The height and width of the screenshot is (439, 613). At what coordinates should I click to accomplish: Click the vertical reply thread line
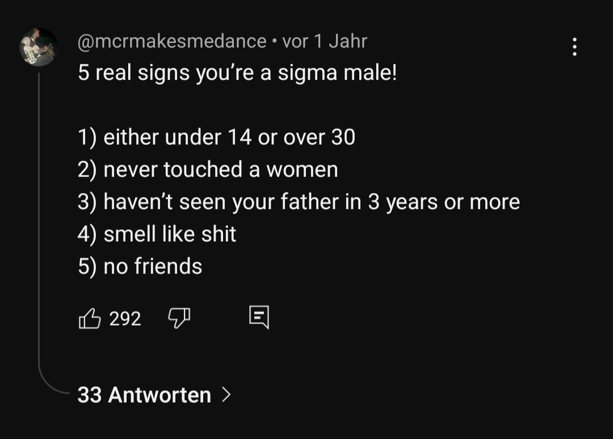pos(39,227)
